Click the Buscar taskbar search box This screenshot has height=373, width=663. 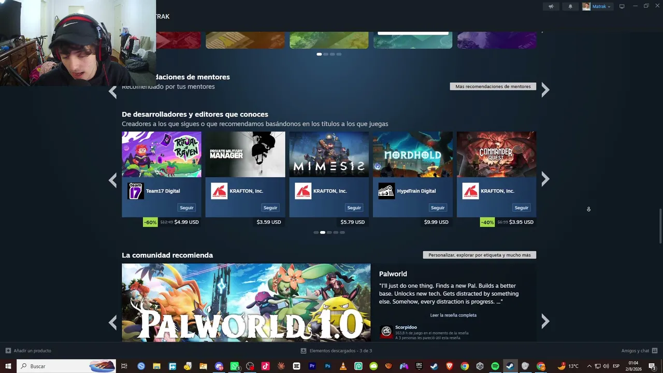click(66, 366)
